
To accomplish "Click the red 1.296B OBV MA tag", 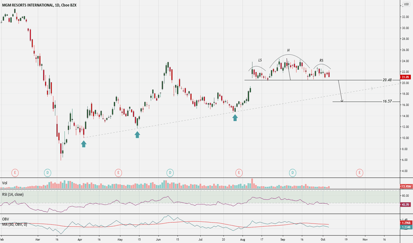I will pos(406,223).
